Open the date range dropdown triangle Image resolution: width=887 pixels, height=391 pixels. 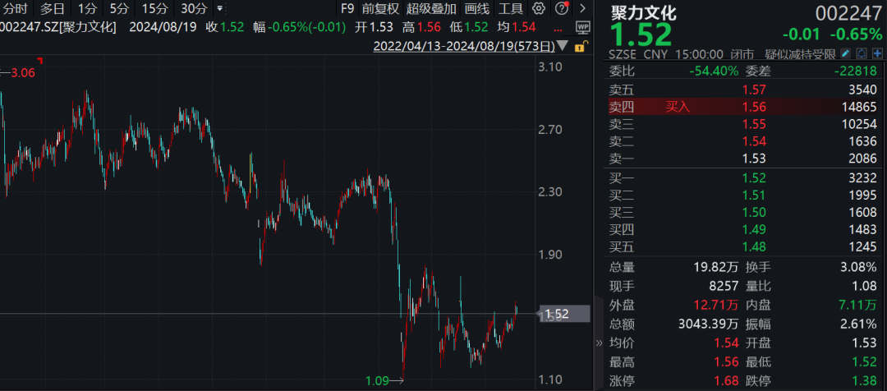[562, 46]
